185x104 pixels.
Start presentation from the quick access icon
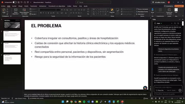click(28, 2)
